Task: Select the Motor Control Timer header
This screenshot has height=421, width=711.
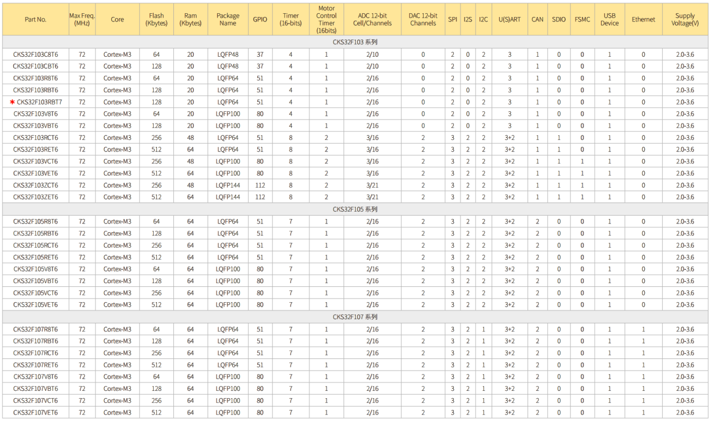Action: tap(326, 20)
